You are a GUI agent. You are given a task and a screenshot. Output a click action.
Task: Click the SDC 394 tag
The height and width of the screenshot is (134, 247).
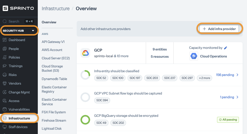pyautogui.click(x=102, y=100)
